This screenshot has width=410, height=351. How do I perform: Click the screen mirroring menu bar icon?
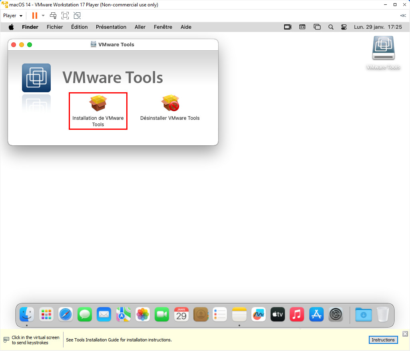click(317, 27)
